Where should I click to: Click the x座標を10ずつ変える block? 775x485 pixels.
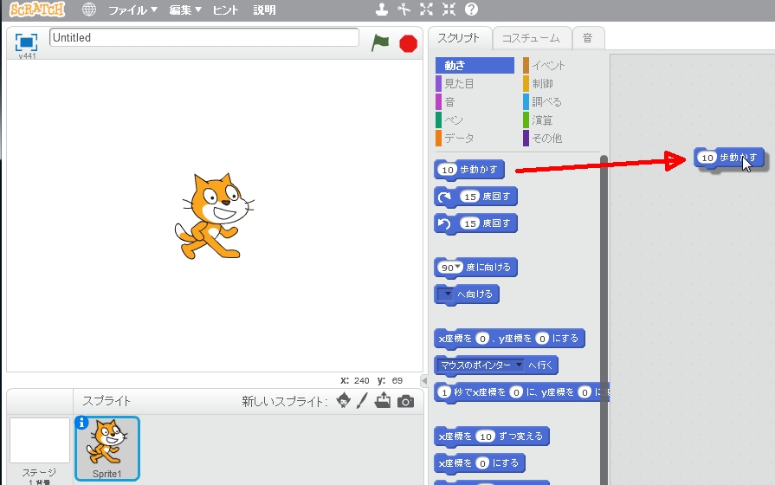click(491, 436)
